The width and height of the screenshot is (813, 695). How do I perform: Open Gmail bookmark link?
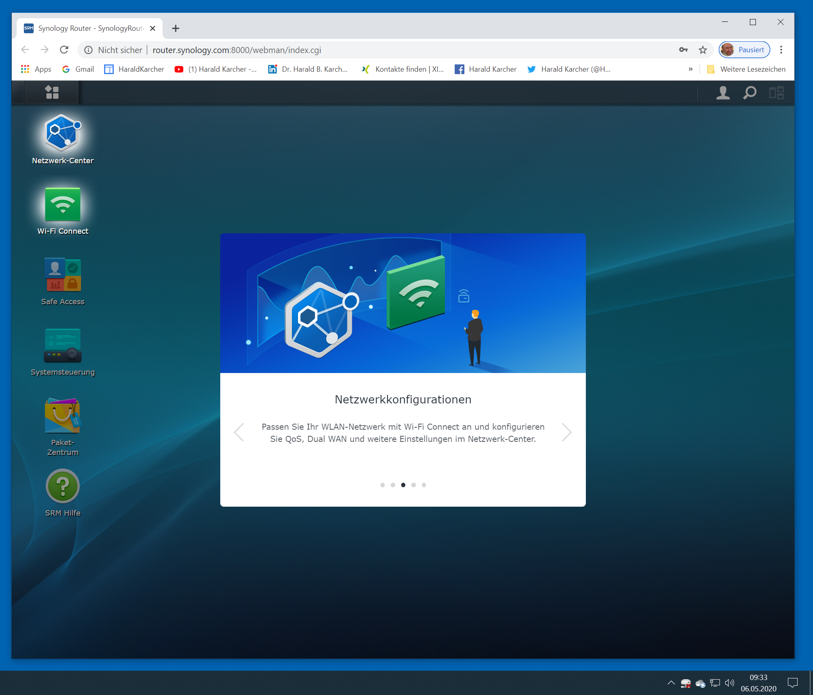(x=78, y=69)
